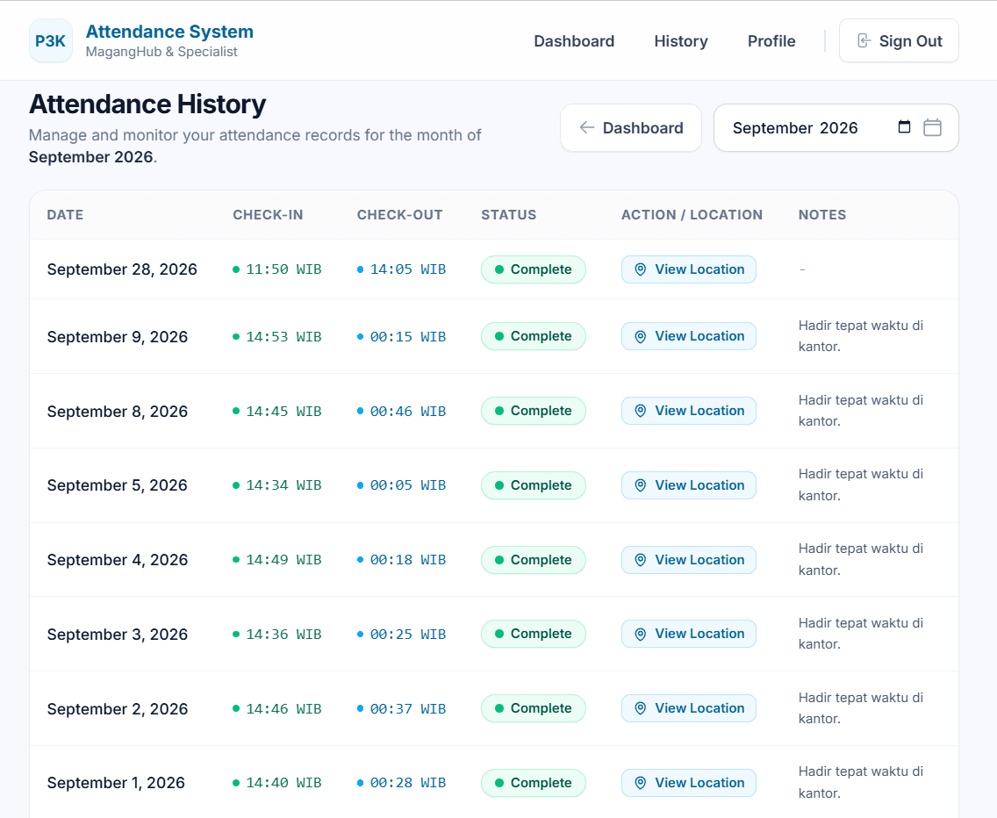Click the CHECK-IN column header
The width and height of the screenshot is (997, 818).
tap(268, 215)
